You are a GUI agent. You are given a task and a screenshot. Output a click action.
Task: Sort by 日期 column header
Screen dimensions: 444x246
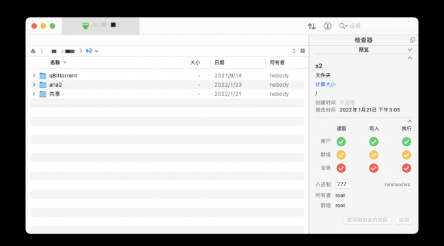pyautogui.click(x=219, y=63)
